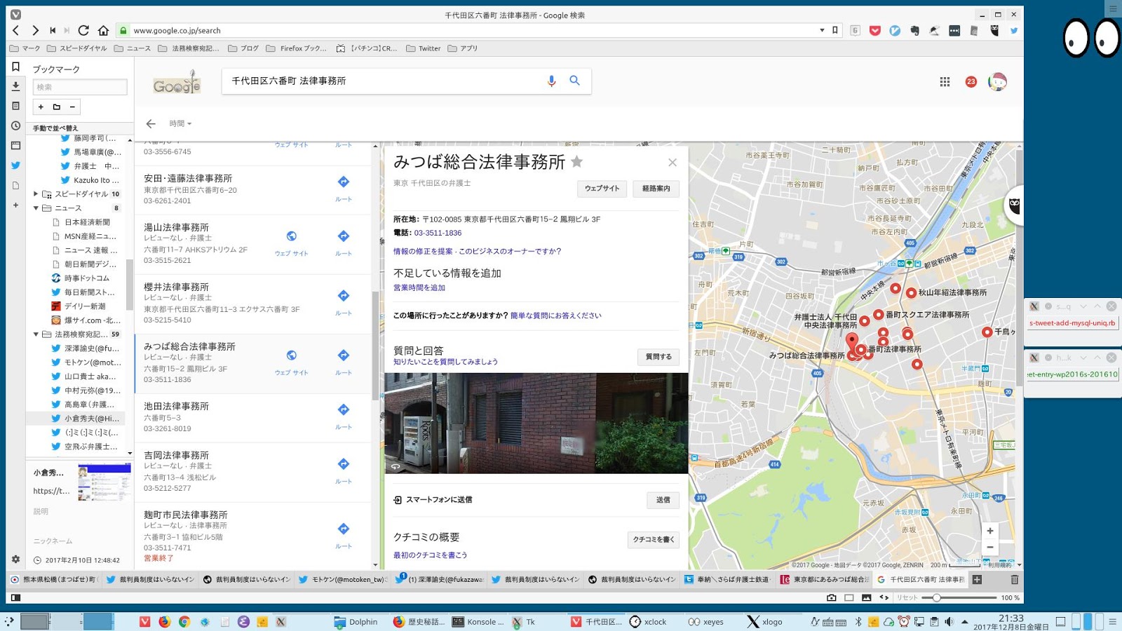The width and height of the screenshot is (1122, 631).
Task: Open the Twitter web panel in sidebar
Action: click(15, 165)
